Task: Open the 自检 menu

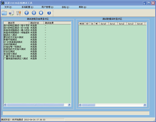Action: pyautogui.click(x=65, y=7)
